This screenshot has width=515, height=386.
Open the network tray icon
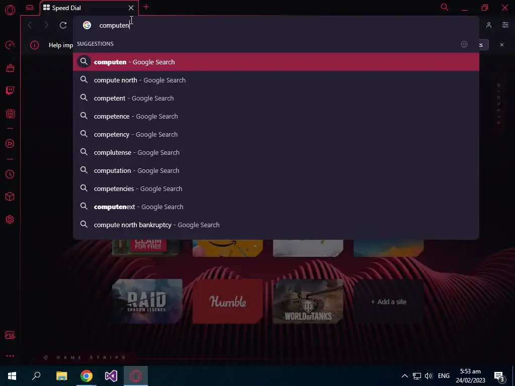(417, 376)
